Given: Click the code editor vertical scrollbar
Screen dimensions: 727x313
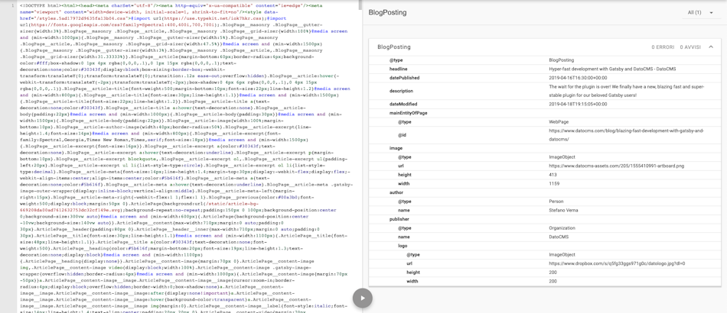Looking at the screenshot, I should [x=360, y=5].
